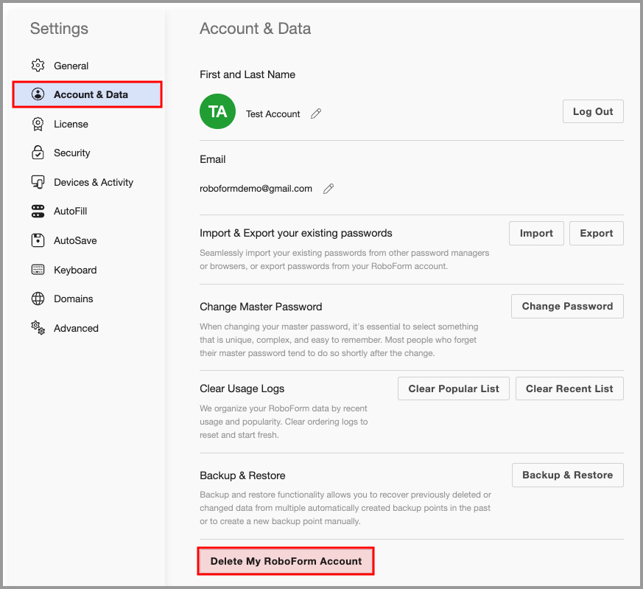
Task: Edit email using pencil icon beside roboformdemo@gmail.com
Action: pyautogui.click(x=328, y=189)
